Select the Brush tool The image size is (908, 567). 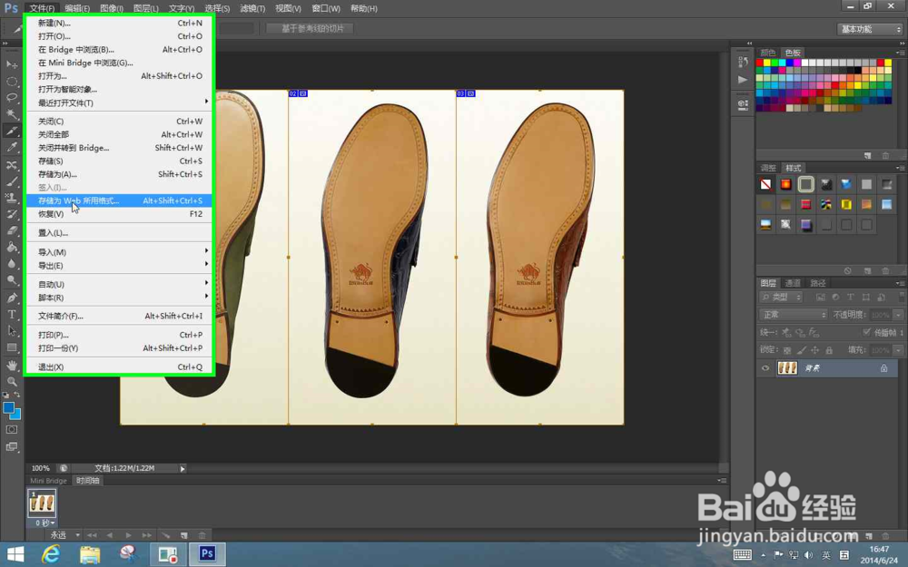[x=12, y=181]
